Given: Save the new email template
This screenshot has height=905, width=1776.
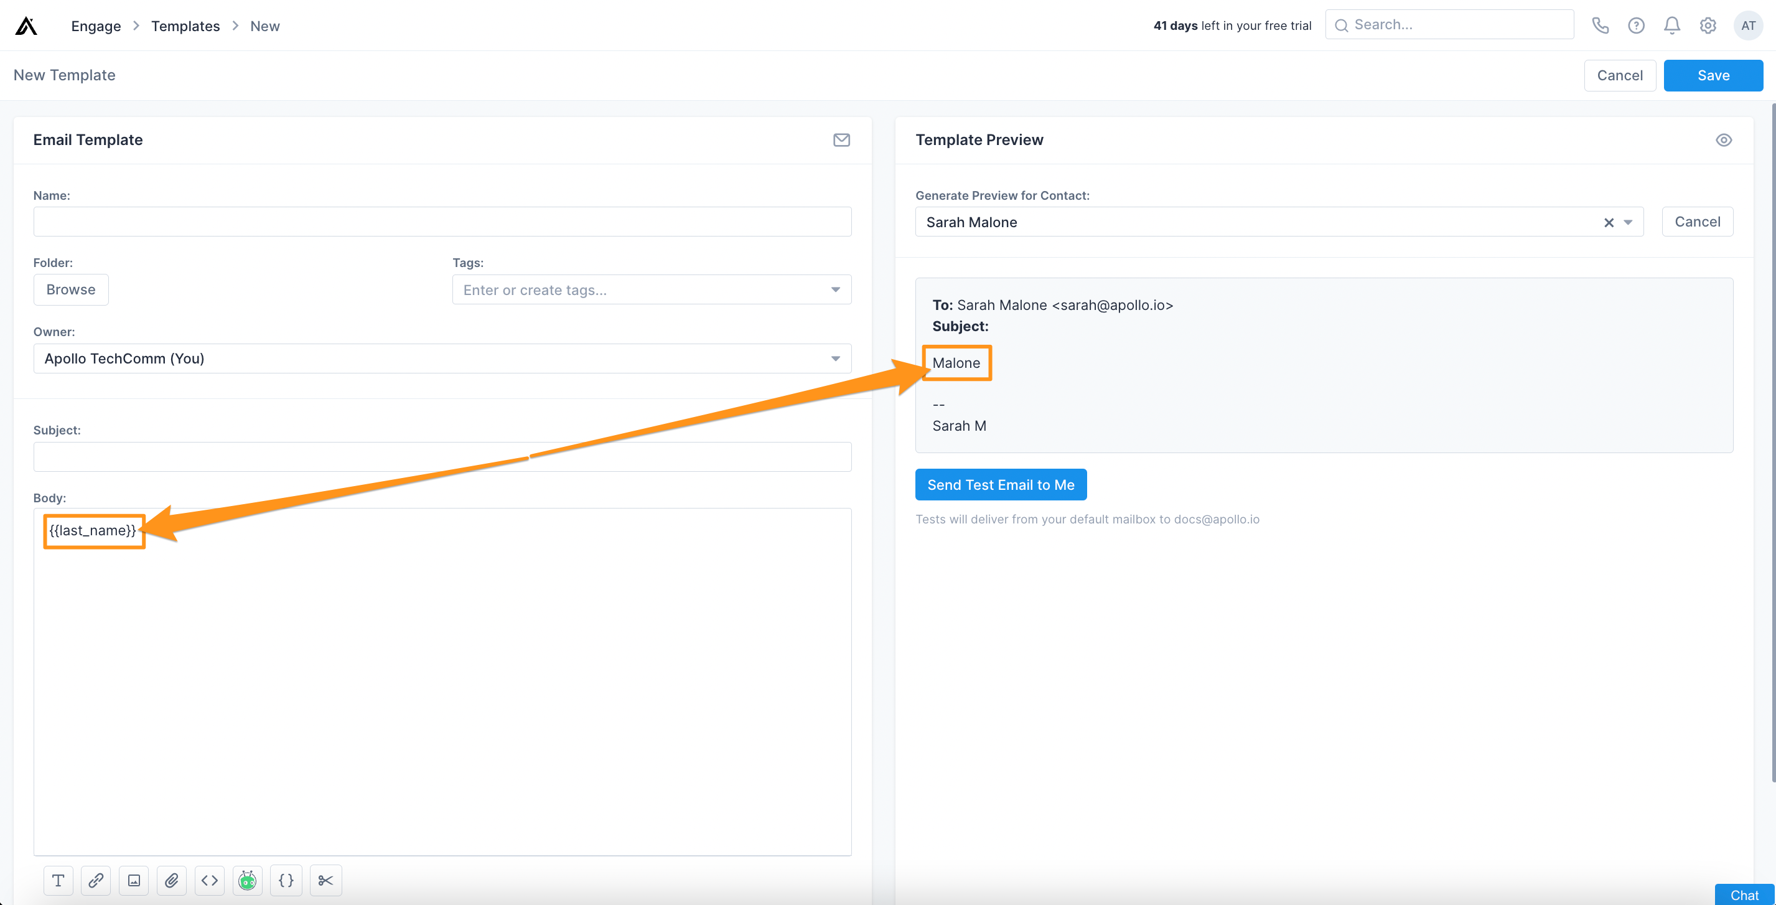Looking at the screenshot, I should (x=1713, y=75).
